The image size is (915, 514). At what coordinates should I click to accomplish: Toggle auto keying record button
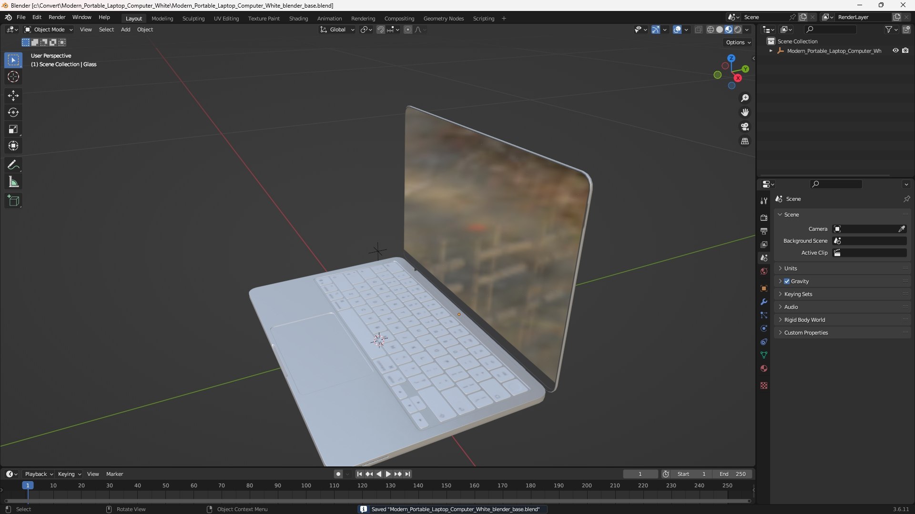click(338, 474)
